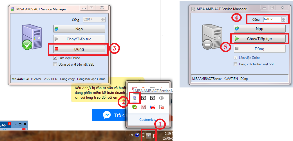Click the refresh icon on the left window's Nạp

tap(56, 29)
